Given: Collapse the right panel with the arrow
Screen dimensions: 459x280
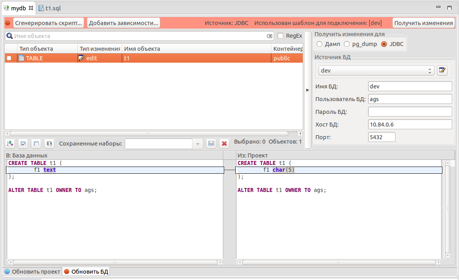Looking at the screenshot, I should point(308,90).
